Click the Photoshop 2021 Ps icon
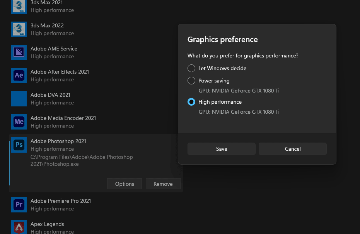 click(x=19, y=145)
